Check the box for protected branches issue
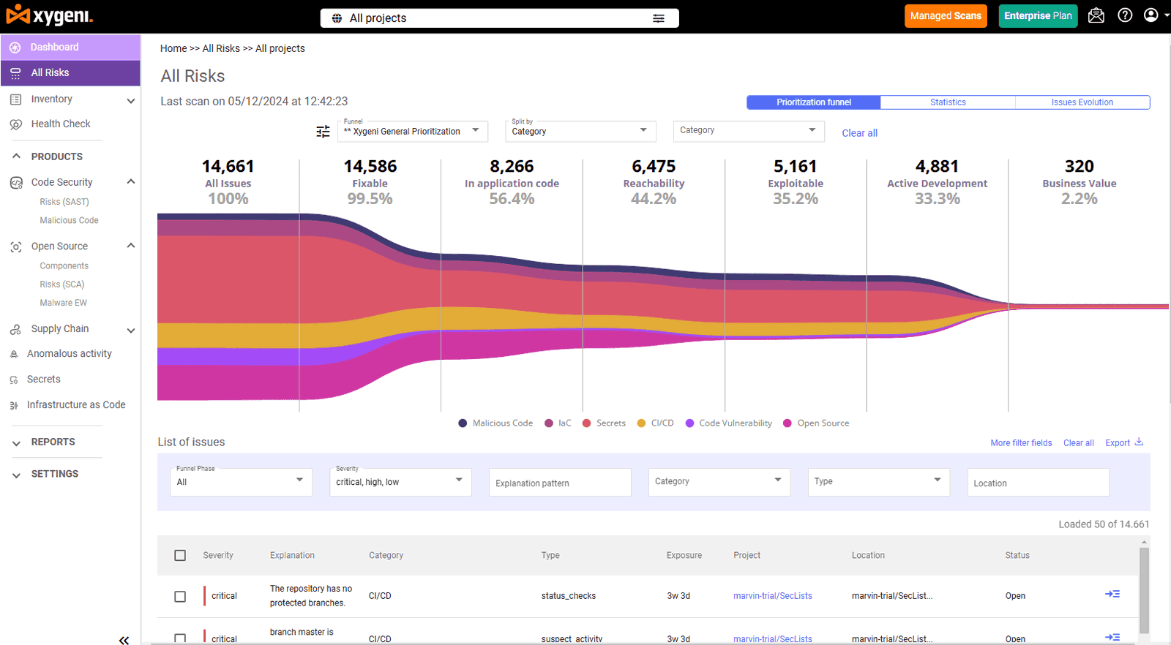This screenshot has height=645, width=1171. [180, 596]
